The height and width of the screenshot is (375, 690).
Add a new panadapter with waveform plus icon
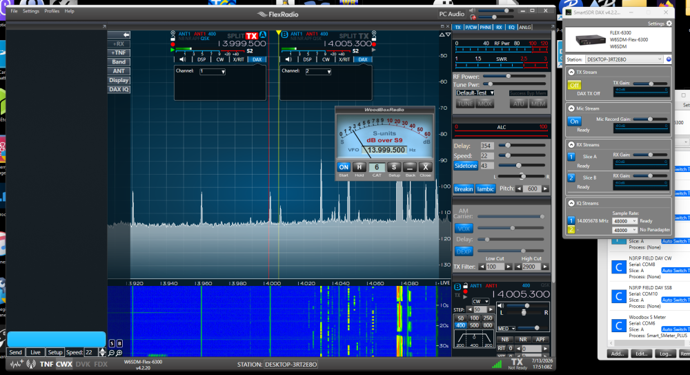pos(17,365)
